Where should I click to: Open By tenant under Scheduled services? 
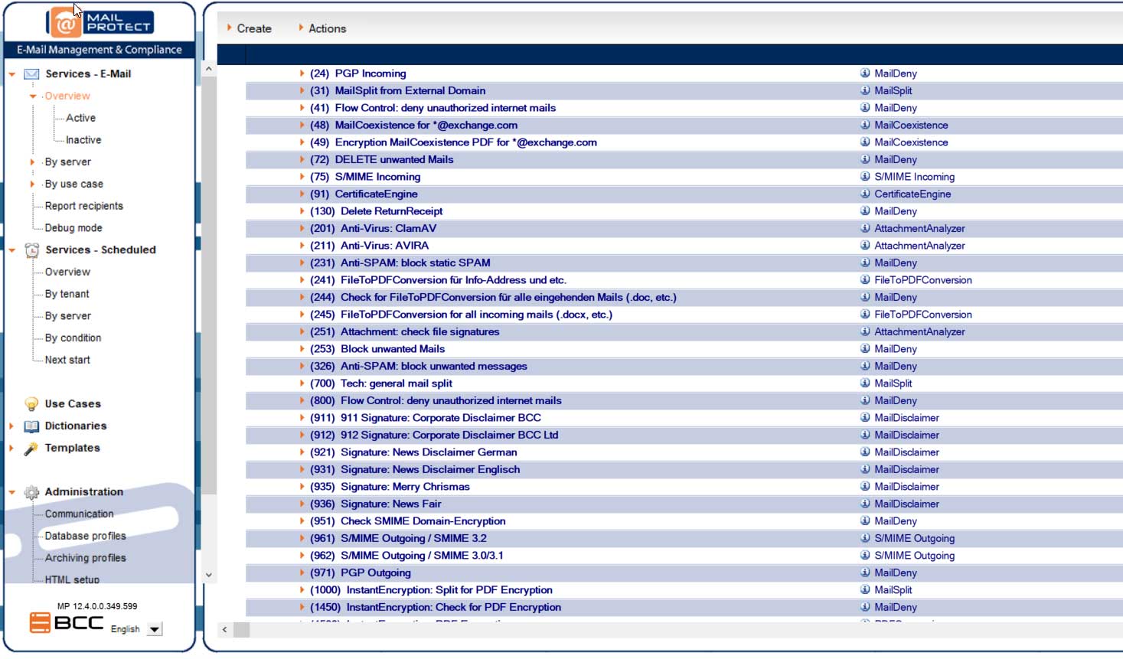pos(67,294)
